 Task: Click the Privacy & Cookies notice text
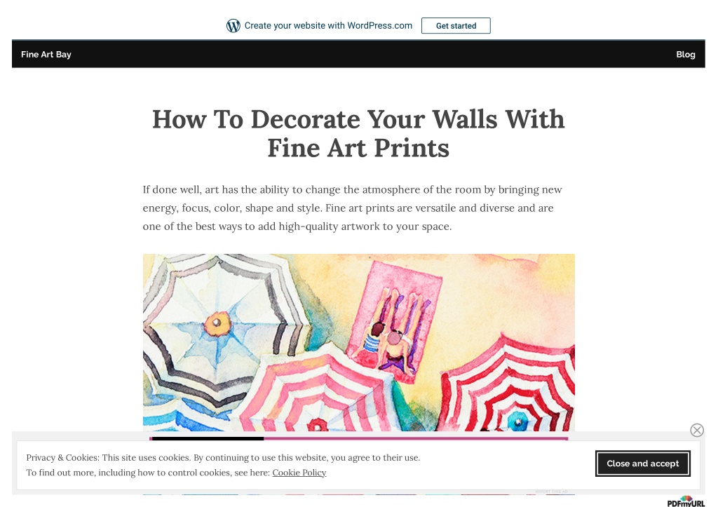pos(223,465)
